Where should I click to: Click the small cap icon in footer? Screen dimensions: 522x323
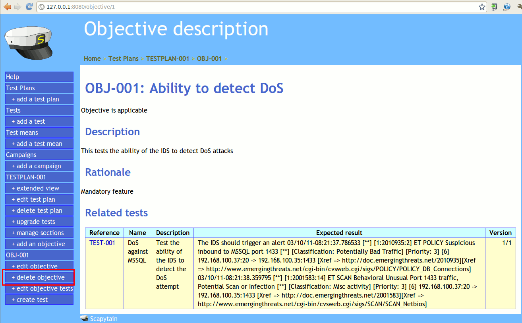tap(84, 318)
